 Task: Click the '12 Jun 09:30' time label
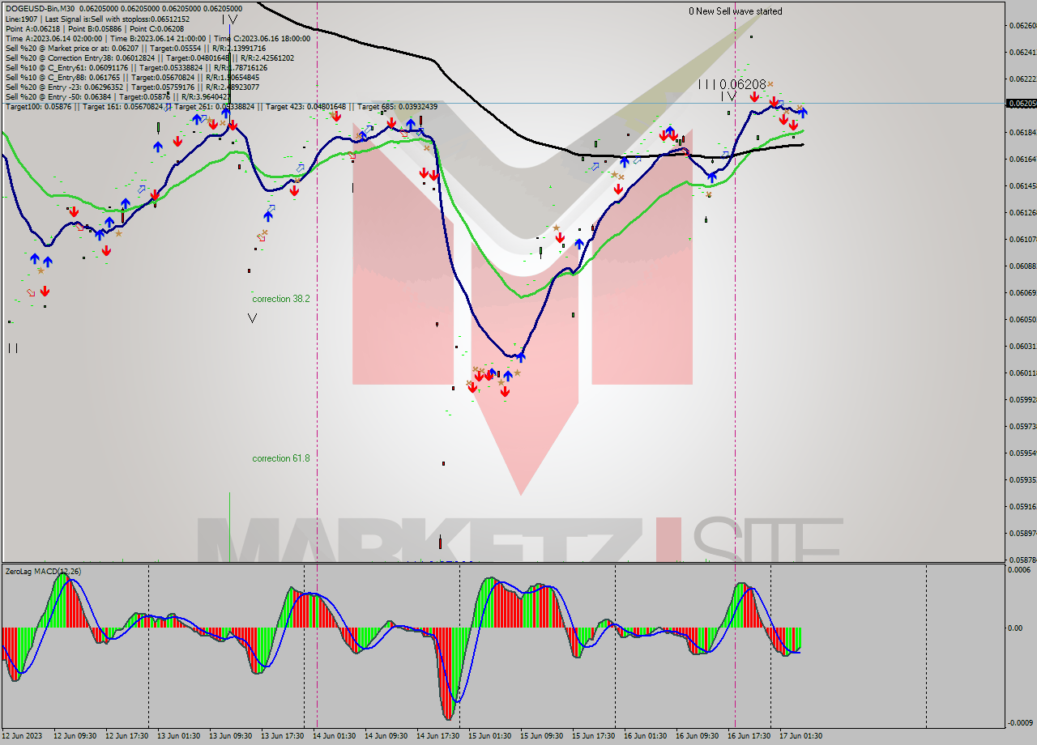click(x=75, y=736)
